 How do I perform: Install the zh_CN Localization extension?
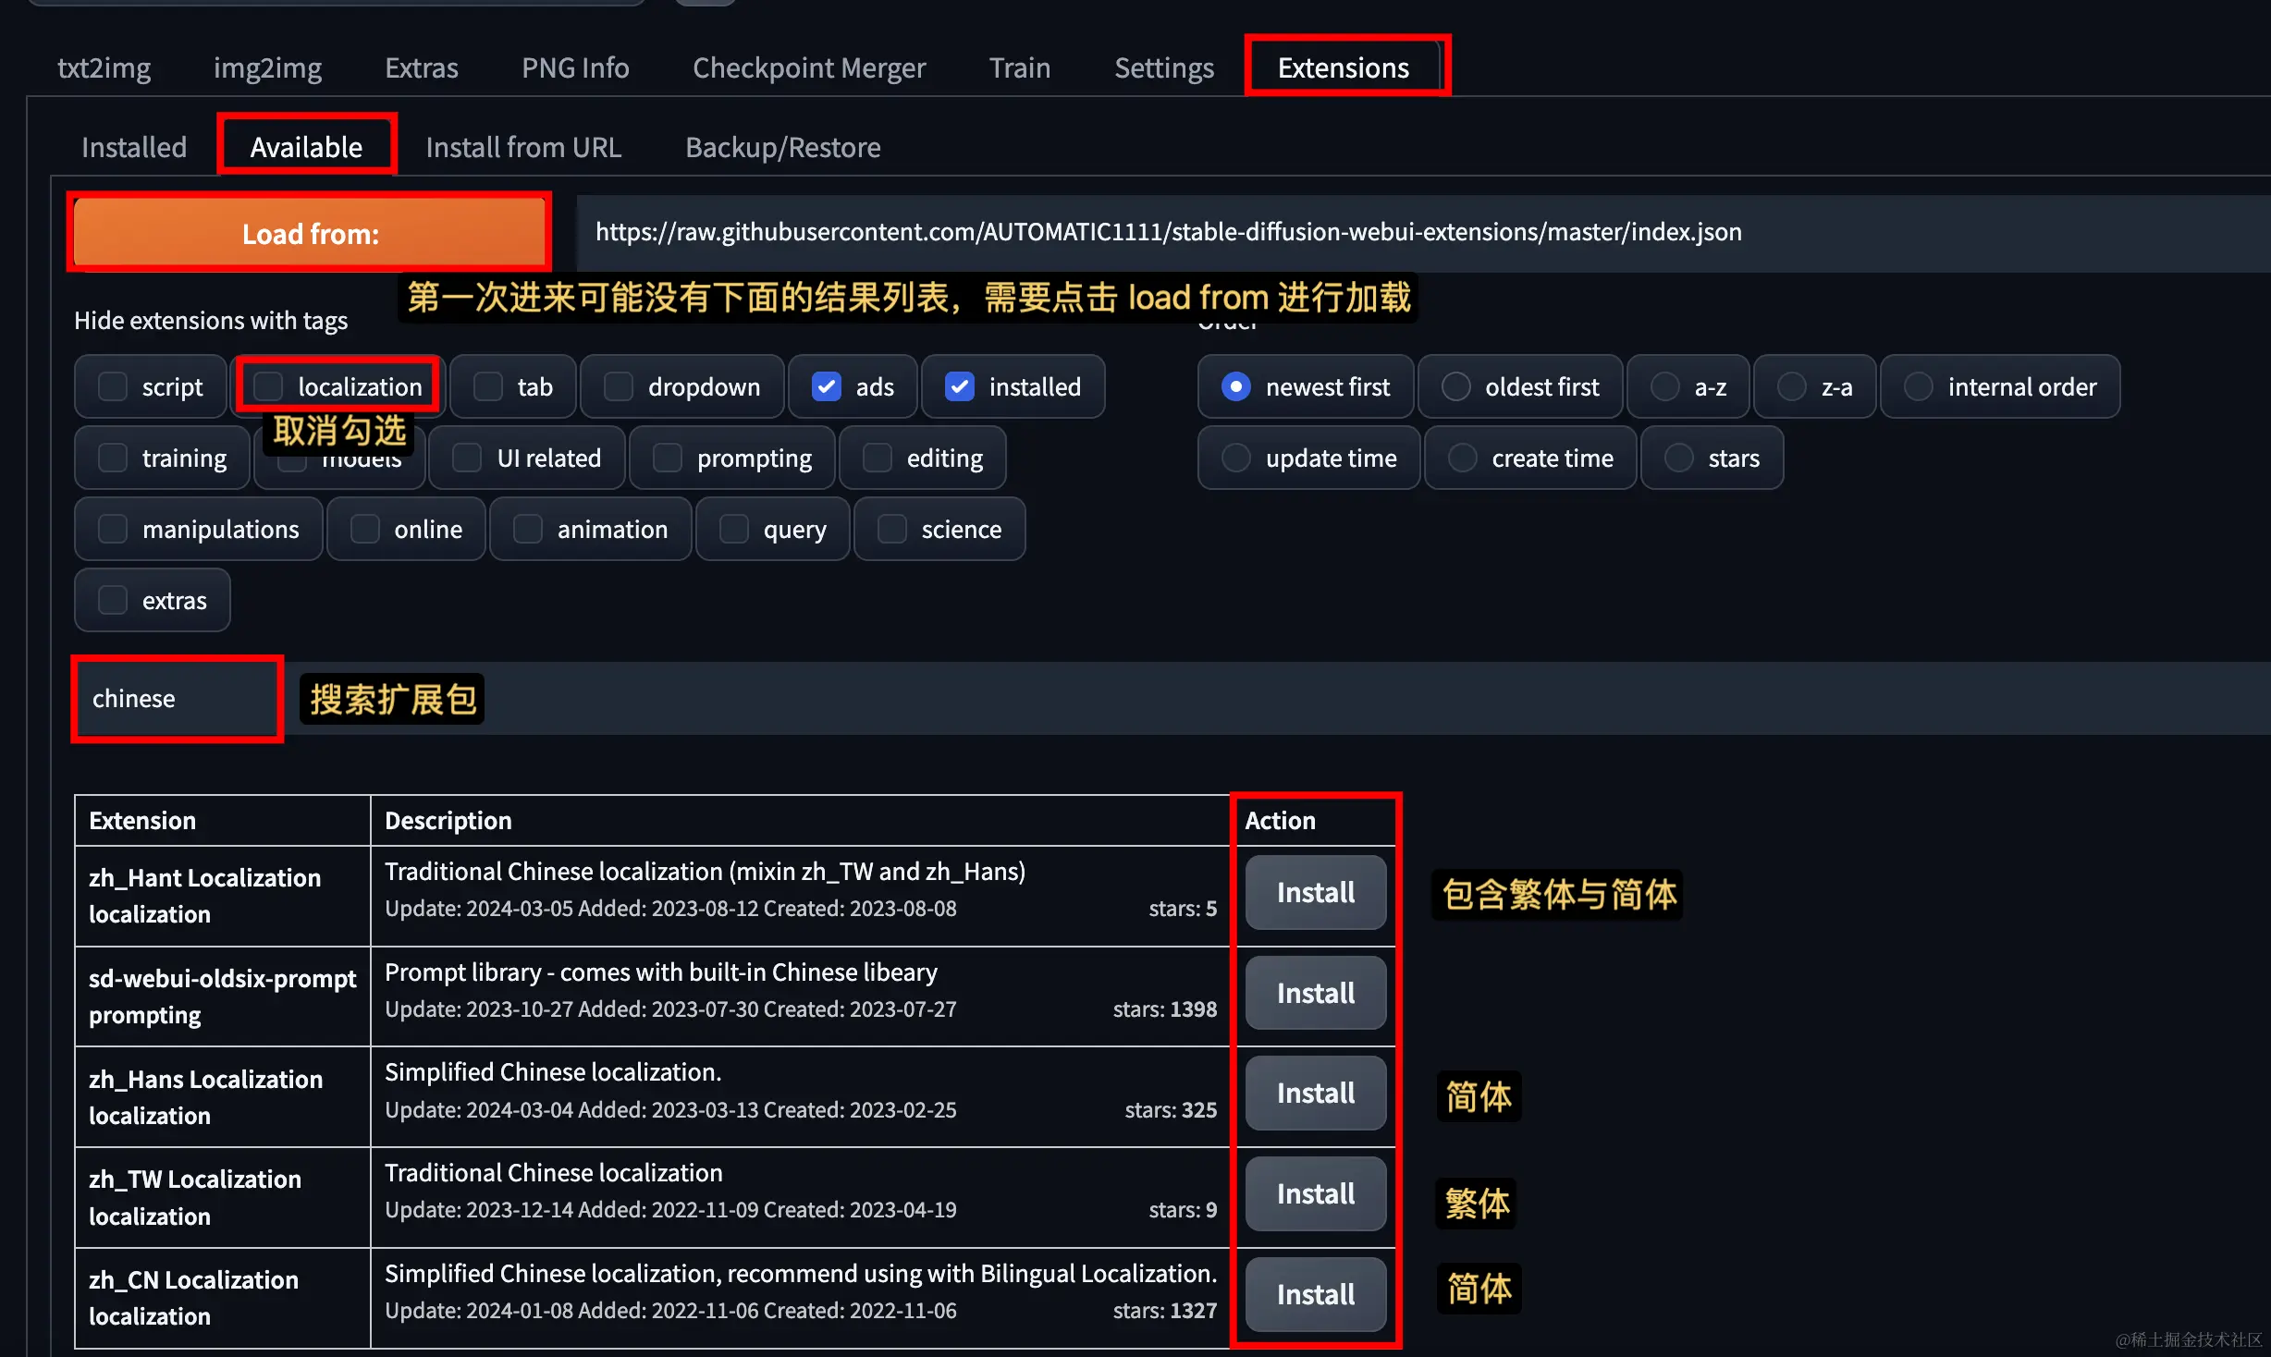(x=1315, y=1294)
